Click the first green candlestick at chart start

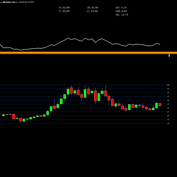click(x=4, y=115)
